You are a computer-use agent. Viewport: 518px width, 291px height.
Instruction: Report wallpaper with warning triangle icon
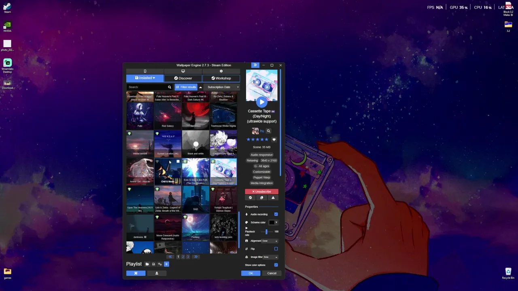coord(273,198)
